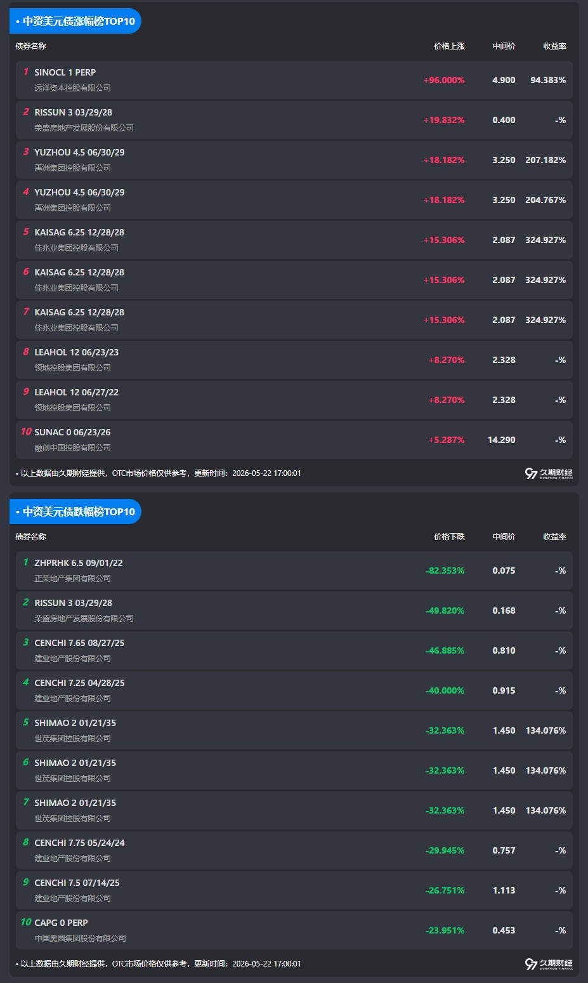Click issuer 正荣地产集团有限公司
This screenshot has height=983, width=588.
click(x=72, y=579)
